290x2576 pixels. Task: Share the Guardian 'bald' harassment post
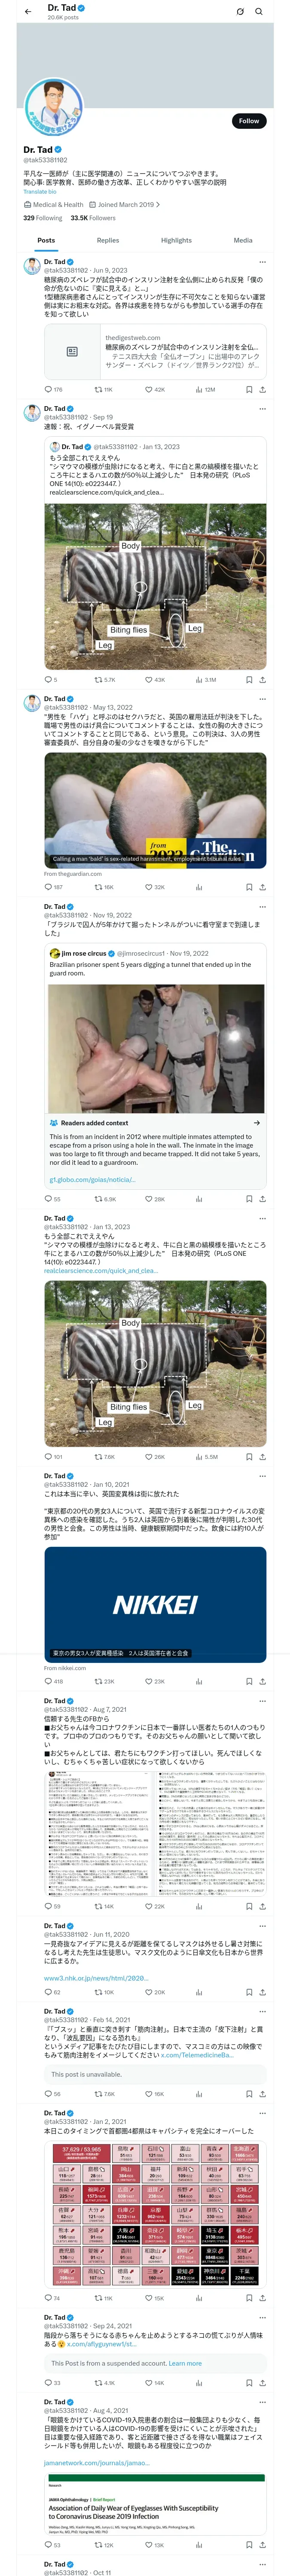pyautogui.click(x=262, y=887)
